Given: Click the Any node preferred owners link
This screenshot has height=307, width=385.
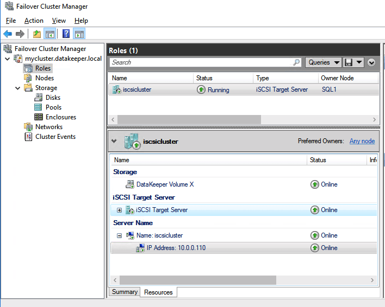Looking at the screenshot, I should coord(362,141).
